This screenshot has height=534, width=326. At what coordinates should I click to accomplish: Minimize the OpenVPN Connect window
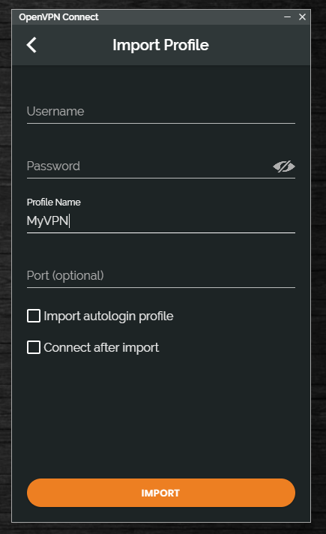[x=287, y=16]
